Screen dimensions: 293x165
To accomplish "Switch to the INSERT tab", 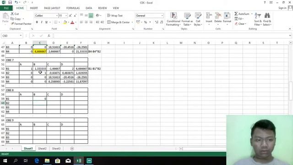I will pyautogui.click(x=34, y=8).
